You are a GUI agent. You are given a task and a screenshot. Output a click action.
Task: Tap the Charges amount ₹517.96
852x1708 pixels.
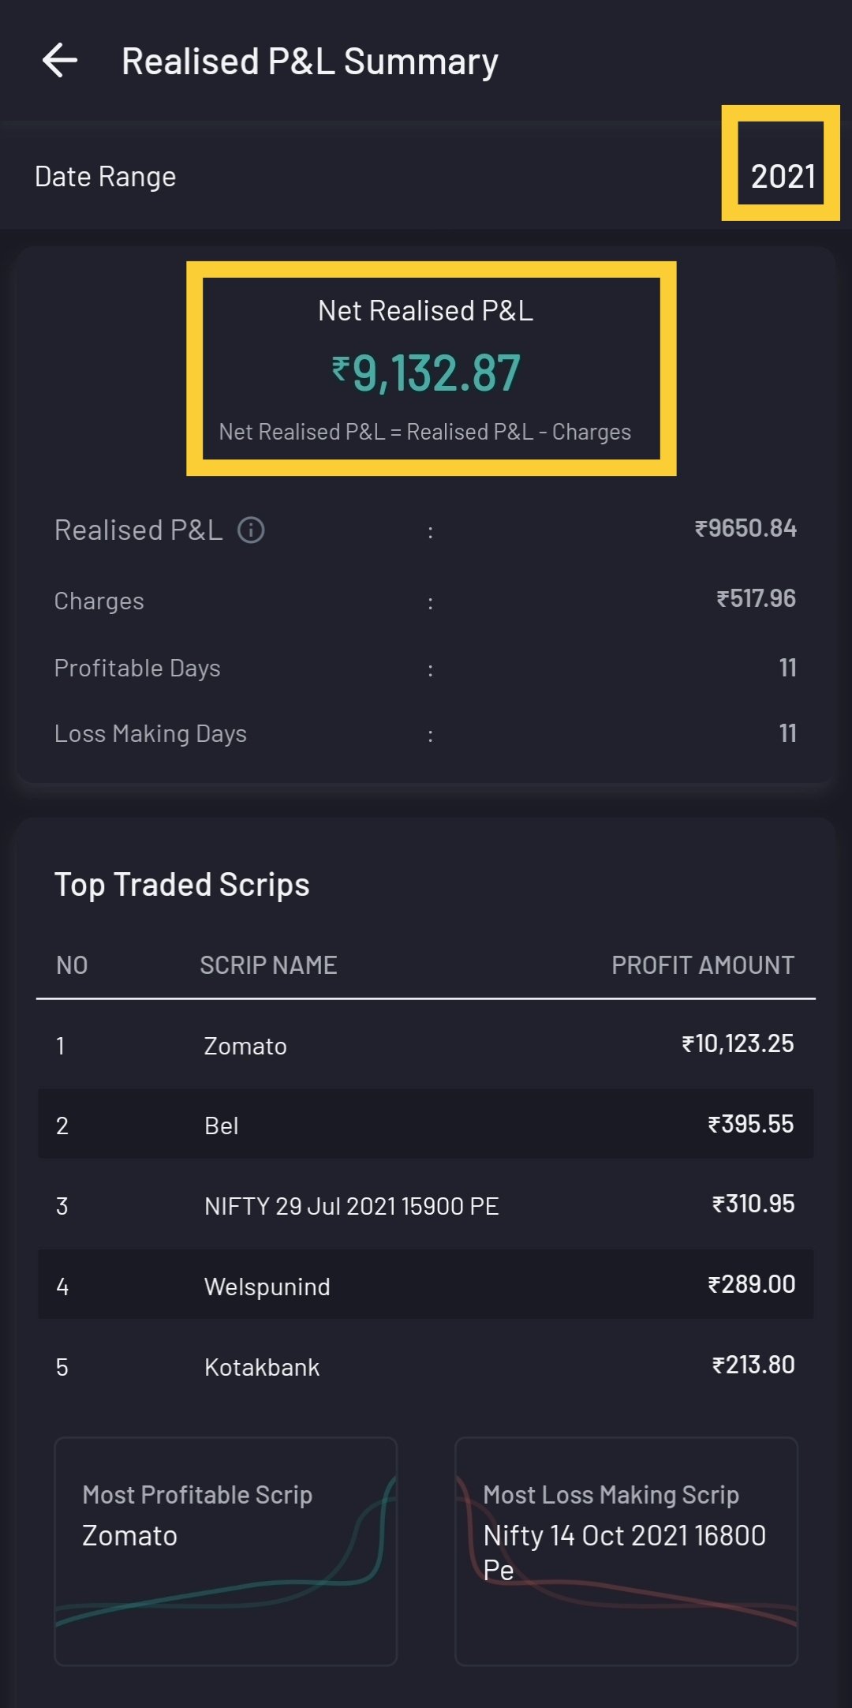[x=755, y=599]
